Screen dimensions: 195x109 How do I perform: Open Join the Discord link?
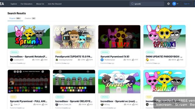click(55, 4)
